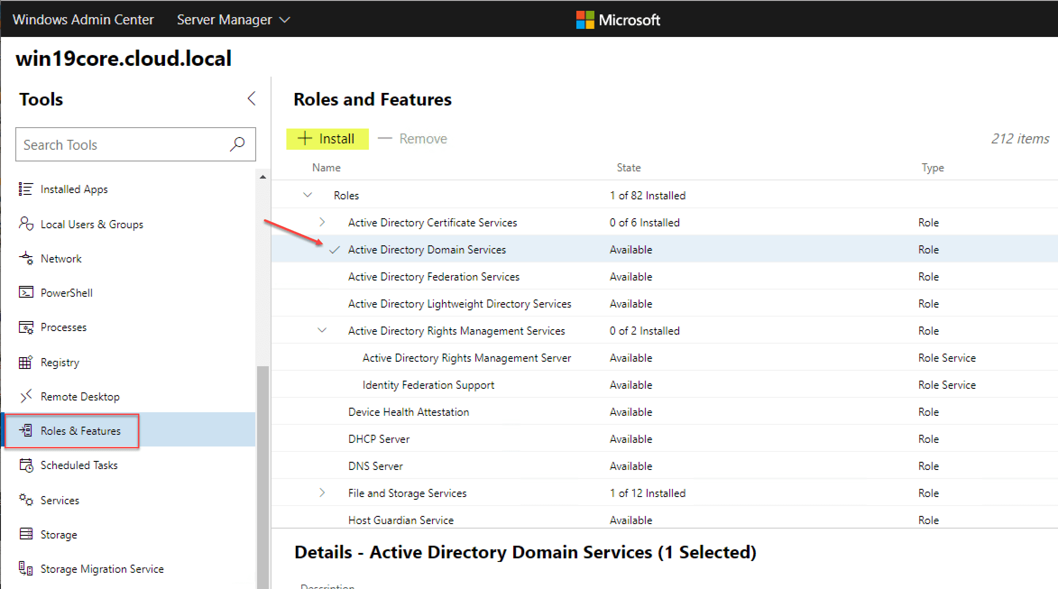Expand Active Directory Certificate Services
The image size is (1058, 589).
click(x=322, y=222)
